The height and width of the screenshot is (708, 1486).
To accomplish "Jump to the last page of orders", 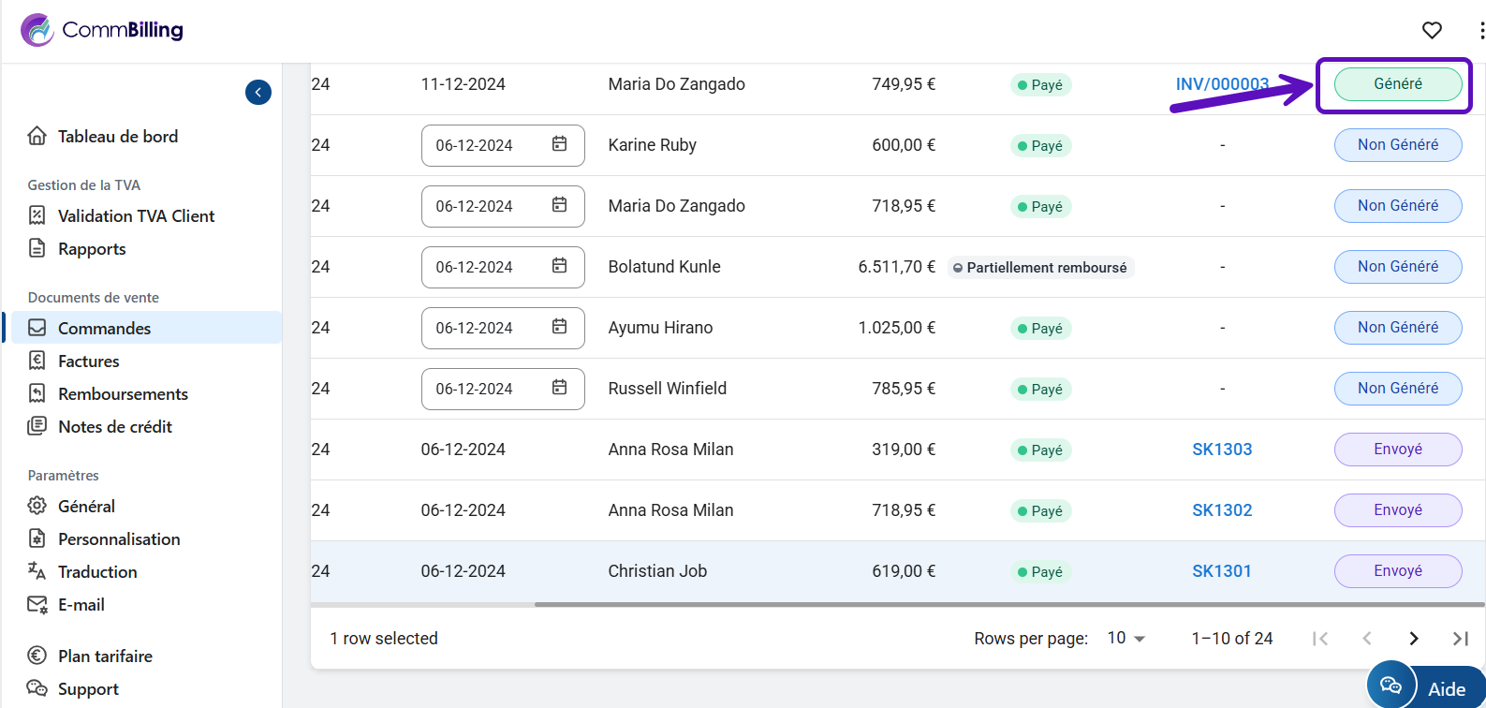I will (x=1460, y=639).
